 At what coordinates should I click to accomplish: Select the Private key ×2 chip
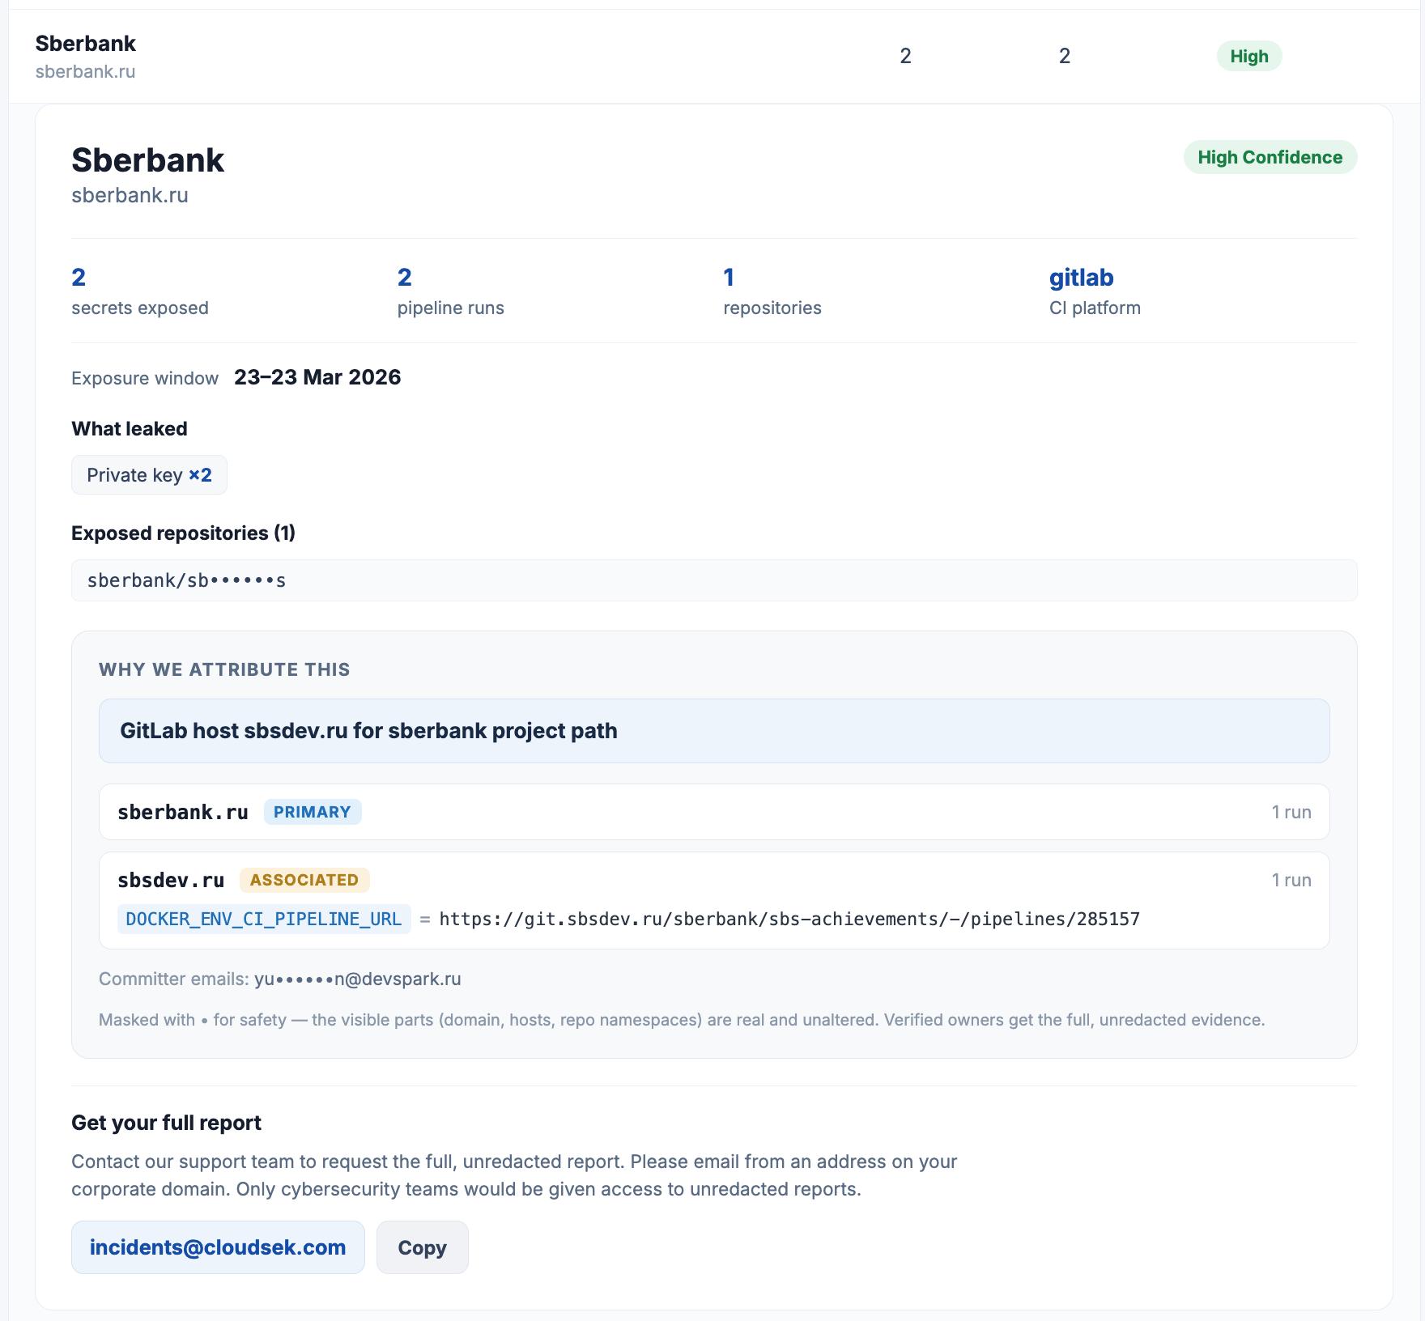pos(149,474)
